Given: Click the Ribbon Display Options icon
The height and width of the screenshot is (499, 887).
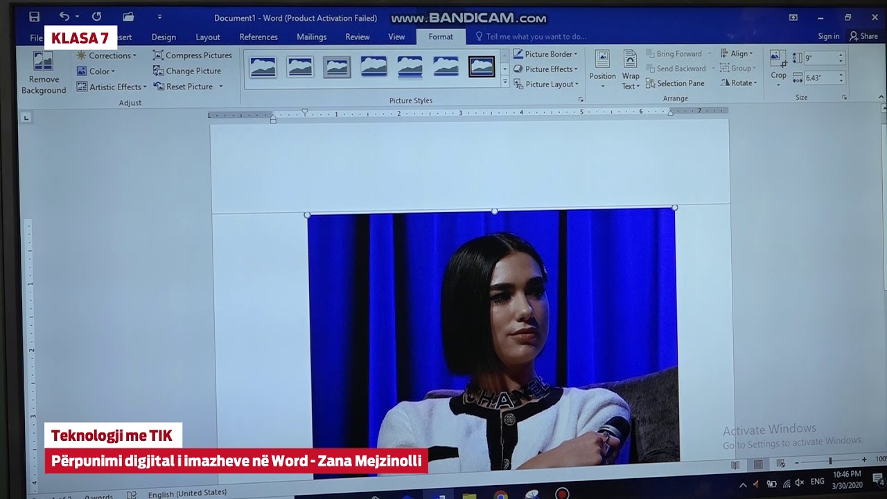Looking at the screenshot, I should click(x=793, y=17).
